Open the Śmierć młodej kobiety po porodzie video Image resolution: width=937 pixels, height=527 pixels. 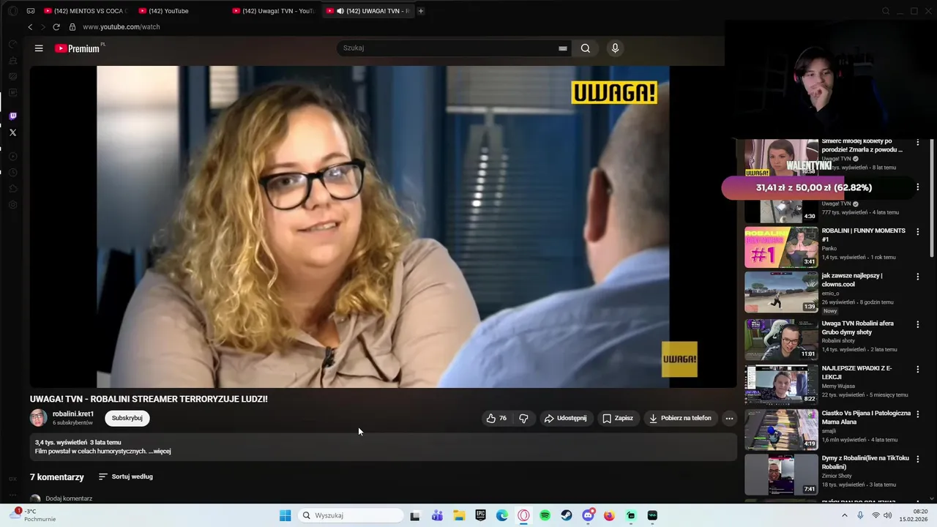pyautogui.click(x=862, y=145)
